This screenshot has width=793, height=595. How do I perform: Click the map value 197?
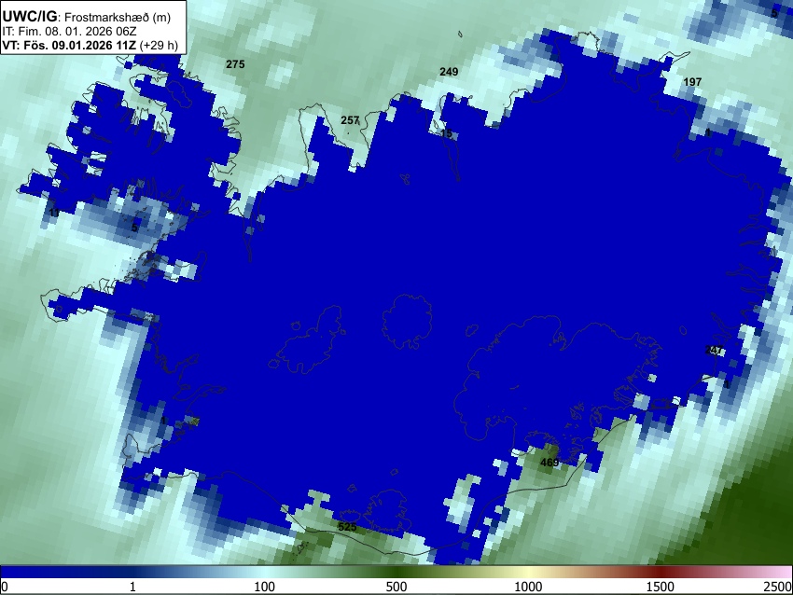click(x=692, y=82)
